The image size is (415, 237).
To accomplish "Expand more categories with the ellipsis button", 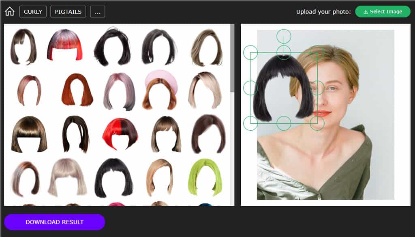I will tap(97, 12).
